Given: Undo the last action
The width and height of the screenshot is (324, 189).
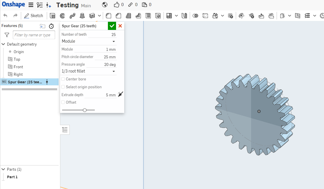Looking at the screenshot, I should [x=5, y=16].
